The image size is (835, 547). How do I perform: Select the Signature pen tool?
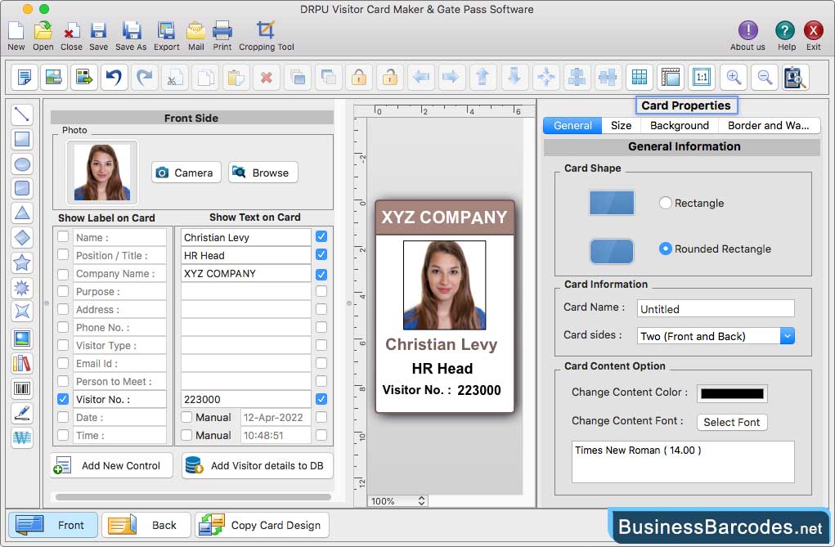click(22, 413)
